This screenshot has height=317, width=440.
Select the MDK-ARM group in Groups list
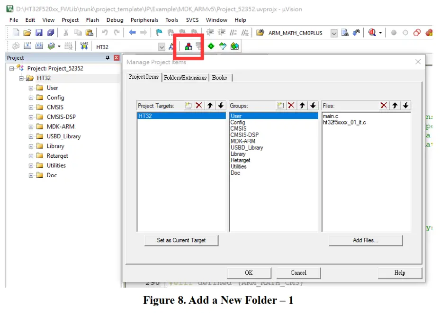243,141
